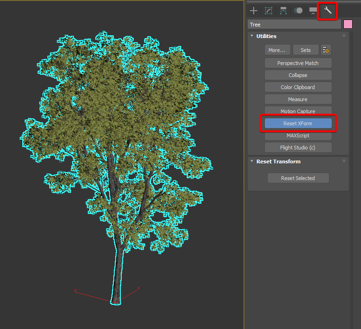Switch to the Modify panel tab
Image resolution: width=361 pixels, height=329 pixels.
click(269, 11)
